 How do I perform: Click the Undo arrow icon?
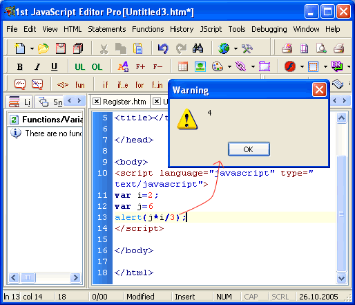(x=163, y=48)
